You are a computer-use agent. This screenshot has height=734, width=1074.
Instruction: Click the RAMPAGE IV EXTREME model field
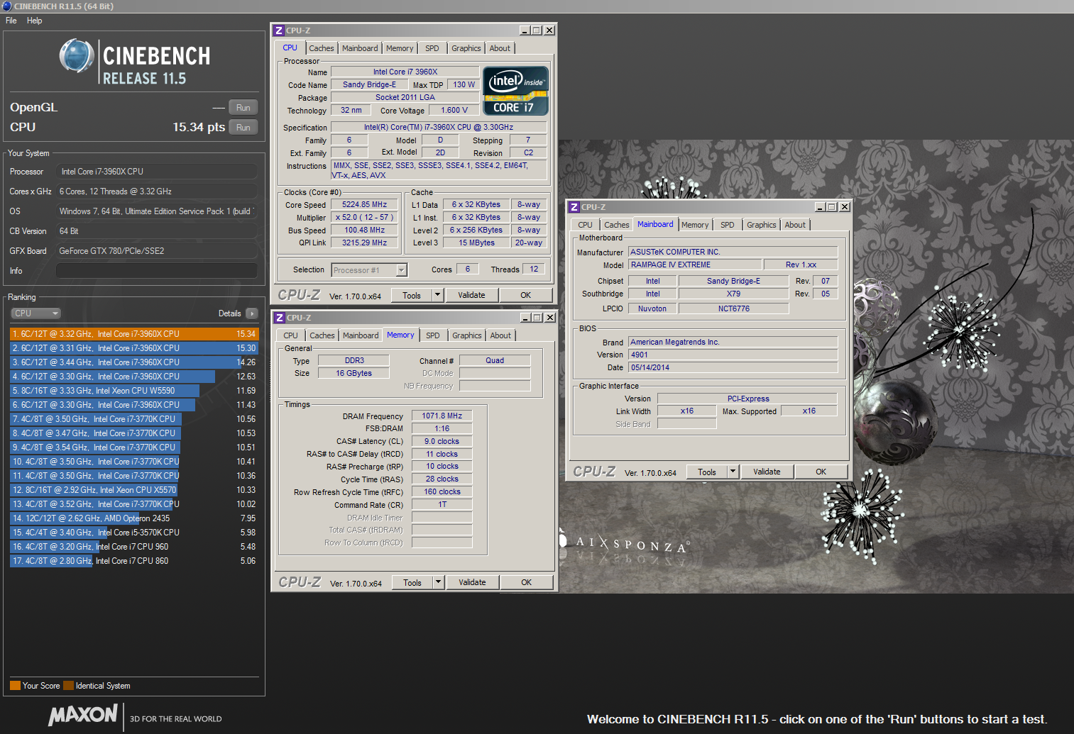pyautogui.click(x=696, y=265)
